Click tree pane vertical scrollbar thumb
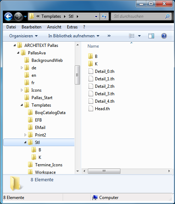 click(78, 75)
